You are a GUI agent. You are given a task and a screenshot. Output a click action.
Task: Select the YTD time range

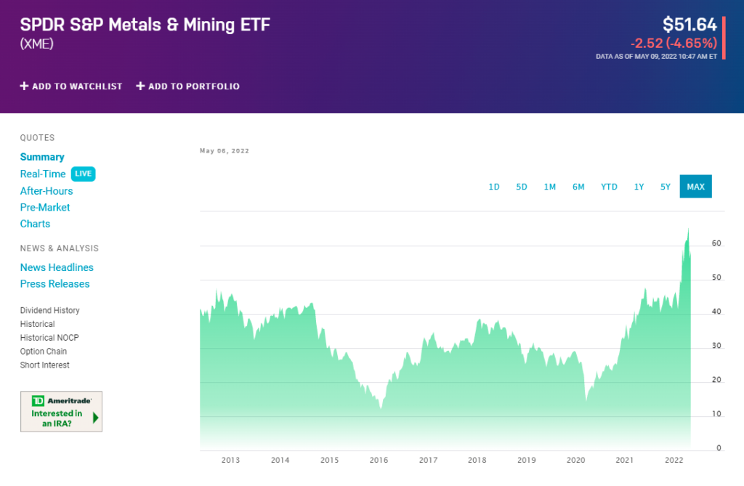[x=609, y=186]
